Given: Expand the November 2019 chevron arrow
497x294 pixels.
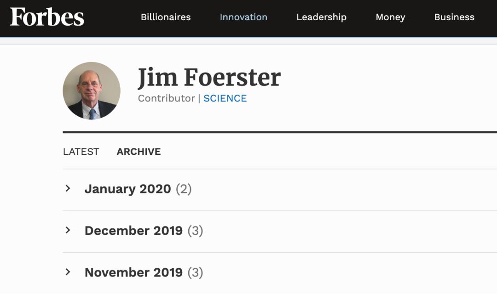Looking at the screenshot, I should 68,272.
